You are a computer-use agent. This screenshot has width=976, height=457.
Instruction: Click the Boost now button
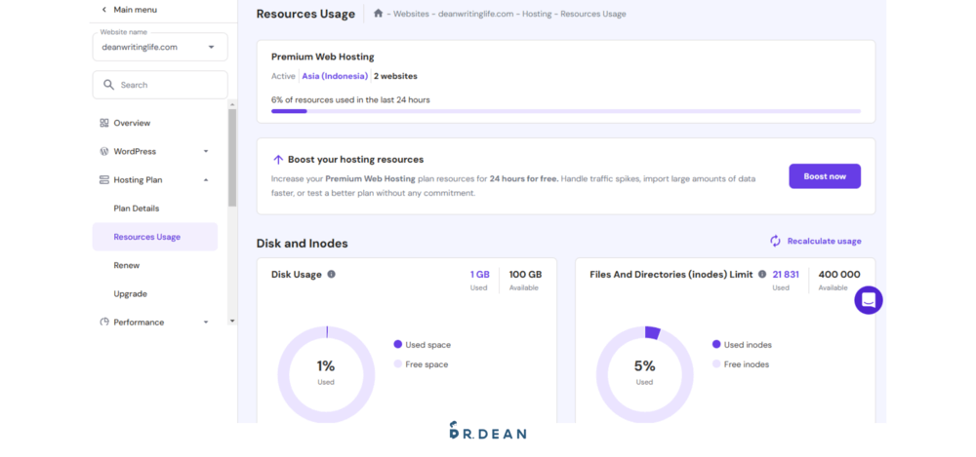(825, 176)
